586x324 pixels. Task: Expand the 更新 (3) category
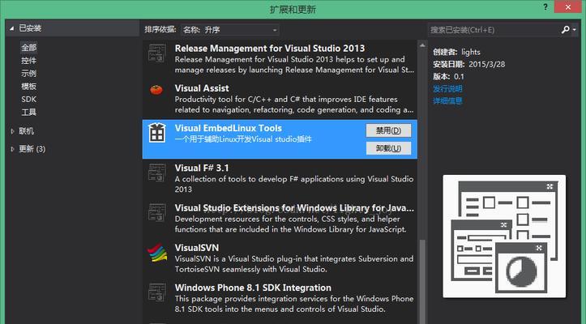click(x=12, y=149)
